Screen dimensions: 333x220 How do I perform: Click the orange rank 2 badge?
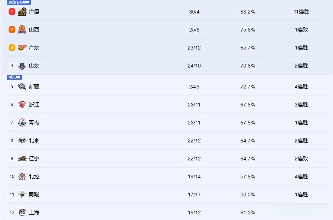pyautogui.click(x=12, y=30)
